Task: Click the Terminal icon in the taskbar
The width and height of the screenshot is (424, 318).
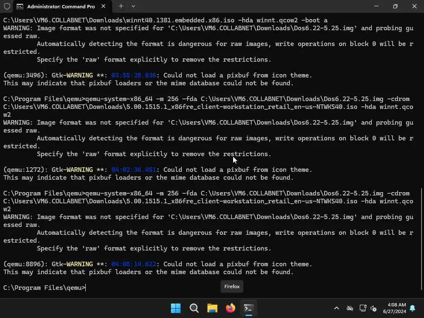Action: point(248,308)
